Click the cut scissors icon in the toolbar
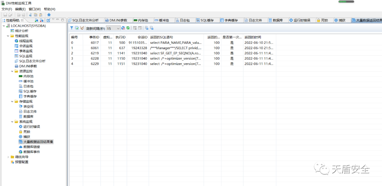 pyautogui.click(x=30, y=14)
